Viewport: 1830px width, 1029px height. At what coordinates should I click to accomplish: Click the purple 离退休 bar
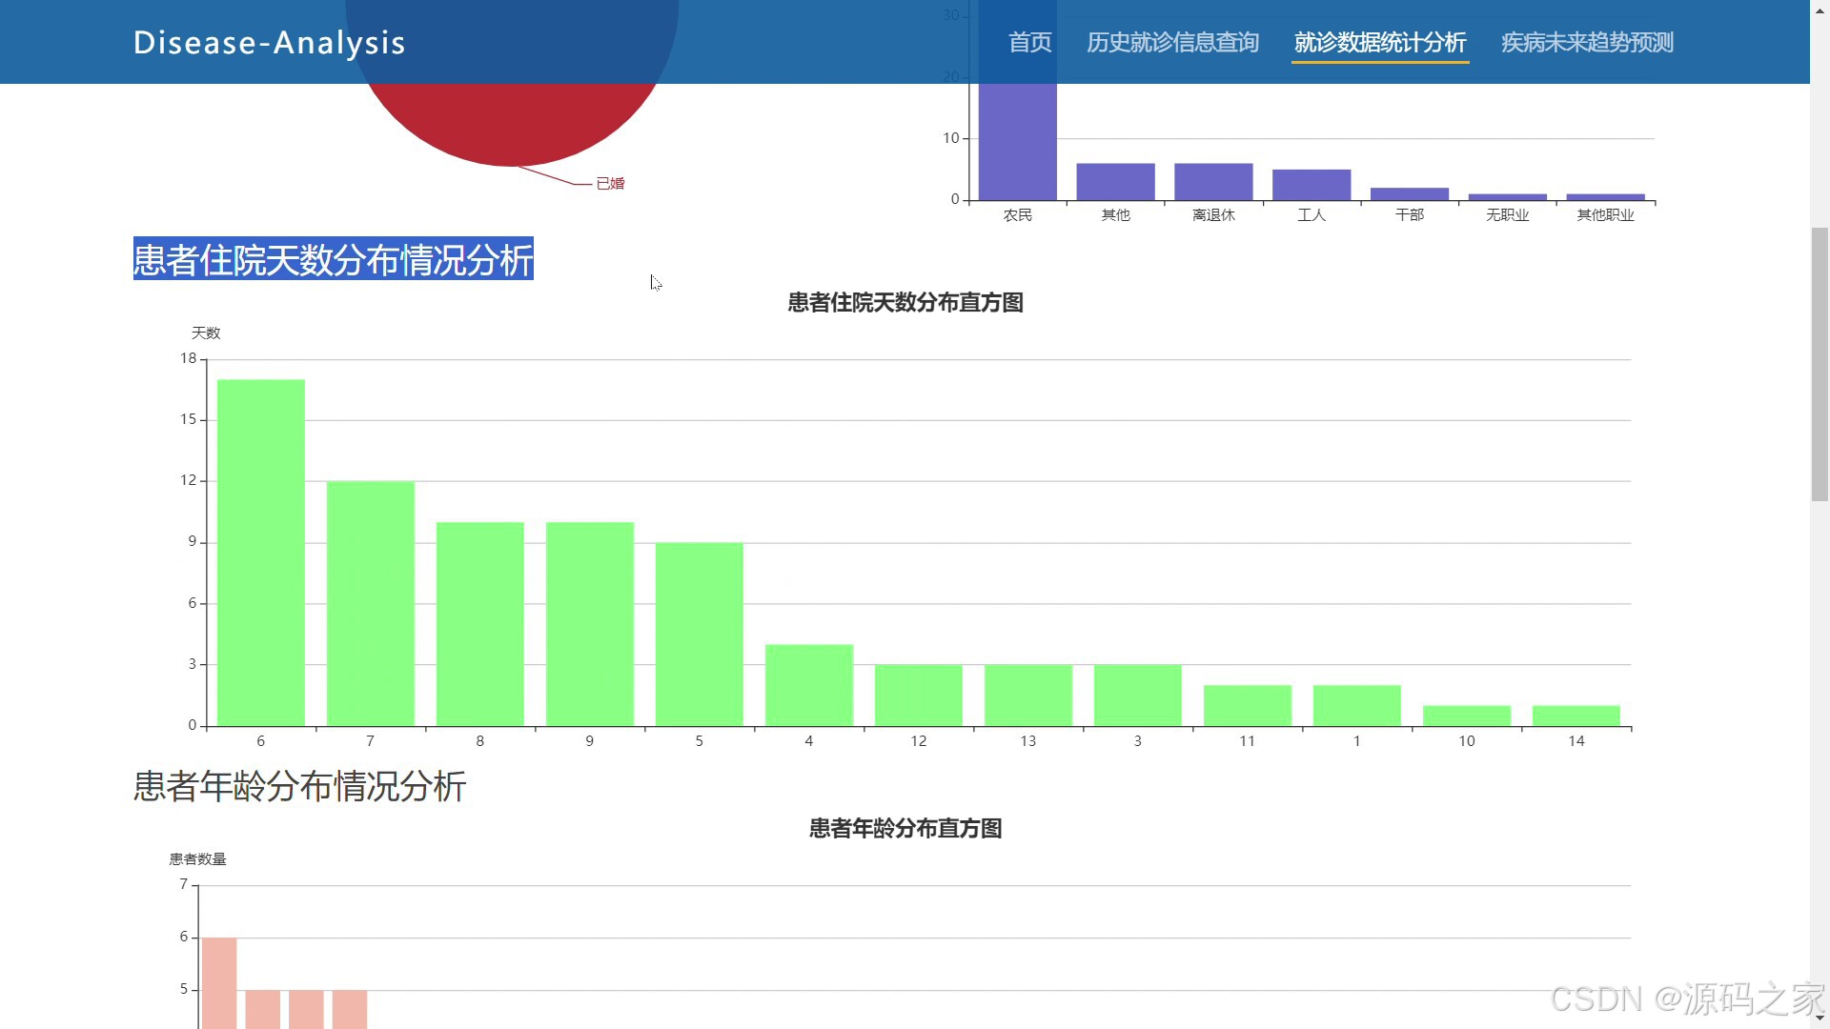[1213, 182]
